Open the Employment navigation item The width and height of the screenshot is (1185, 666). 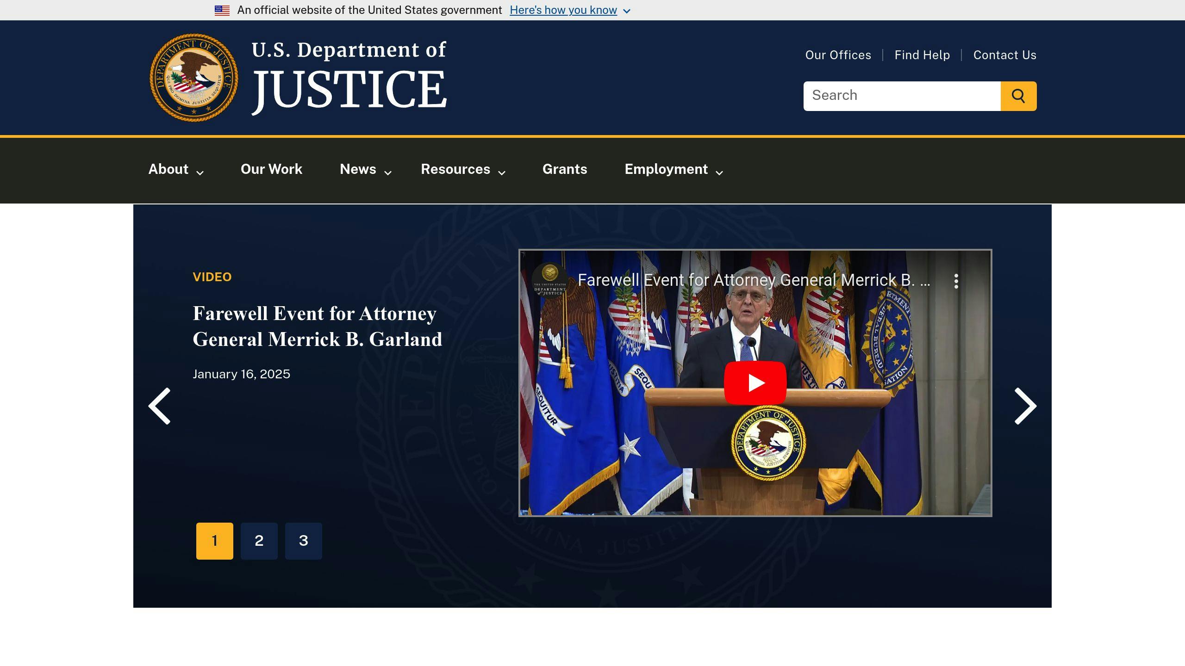point(666,169)
